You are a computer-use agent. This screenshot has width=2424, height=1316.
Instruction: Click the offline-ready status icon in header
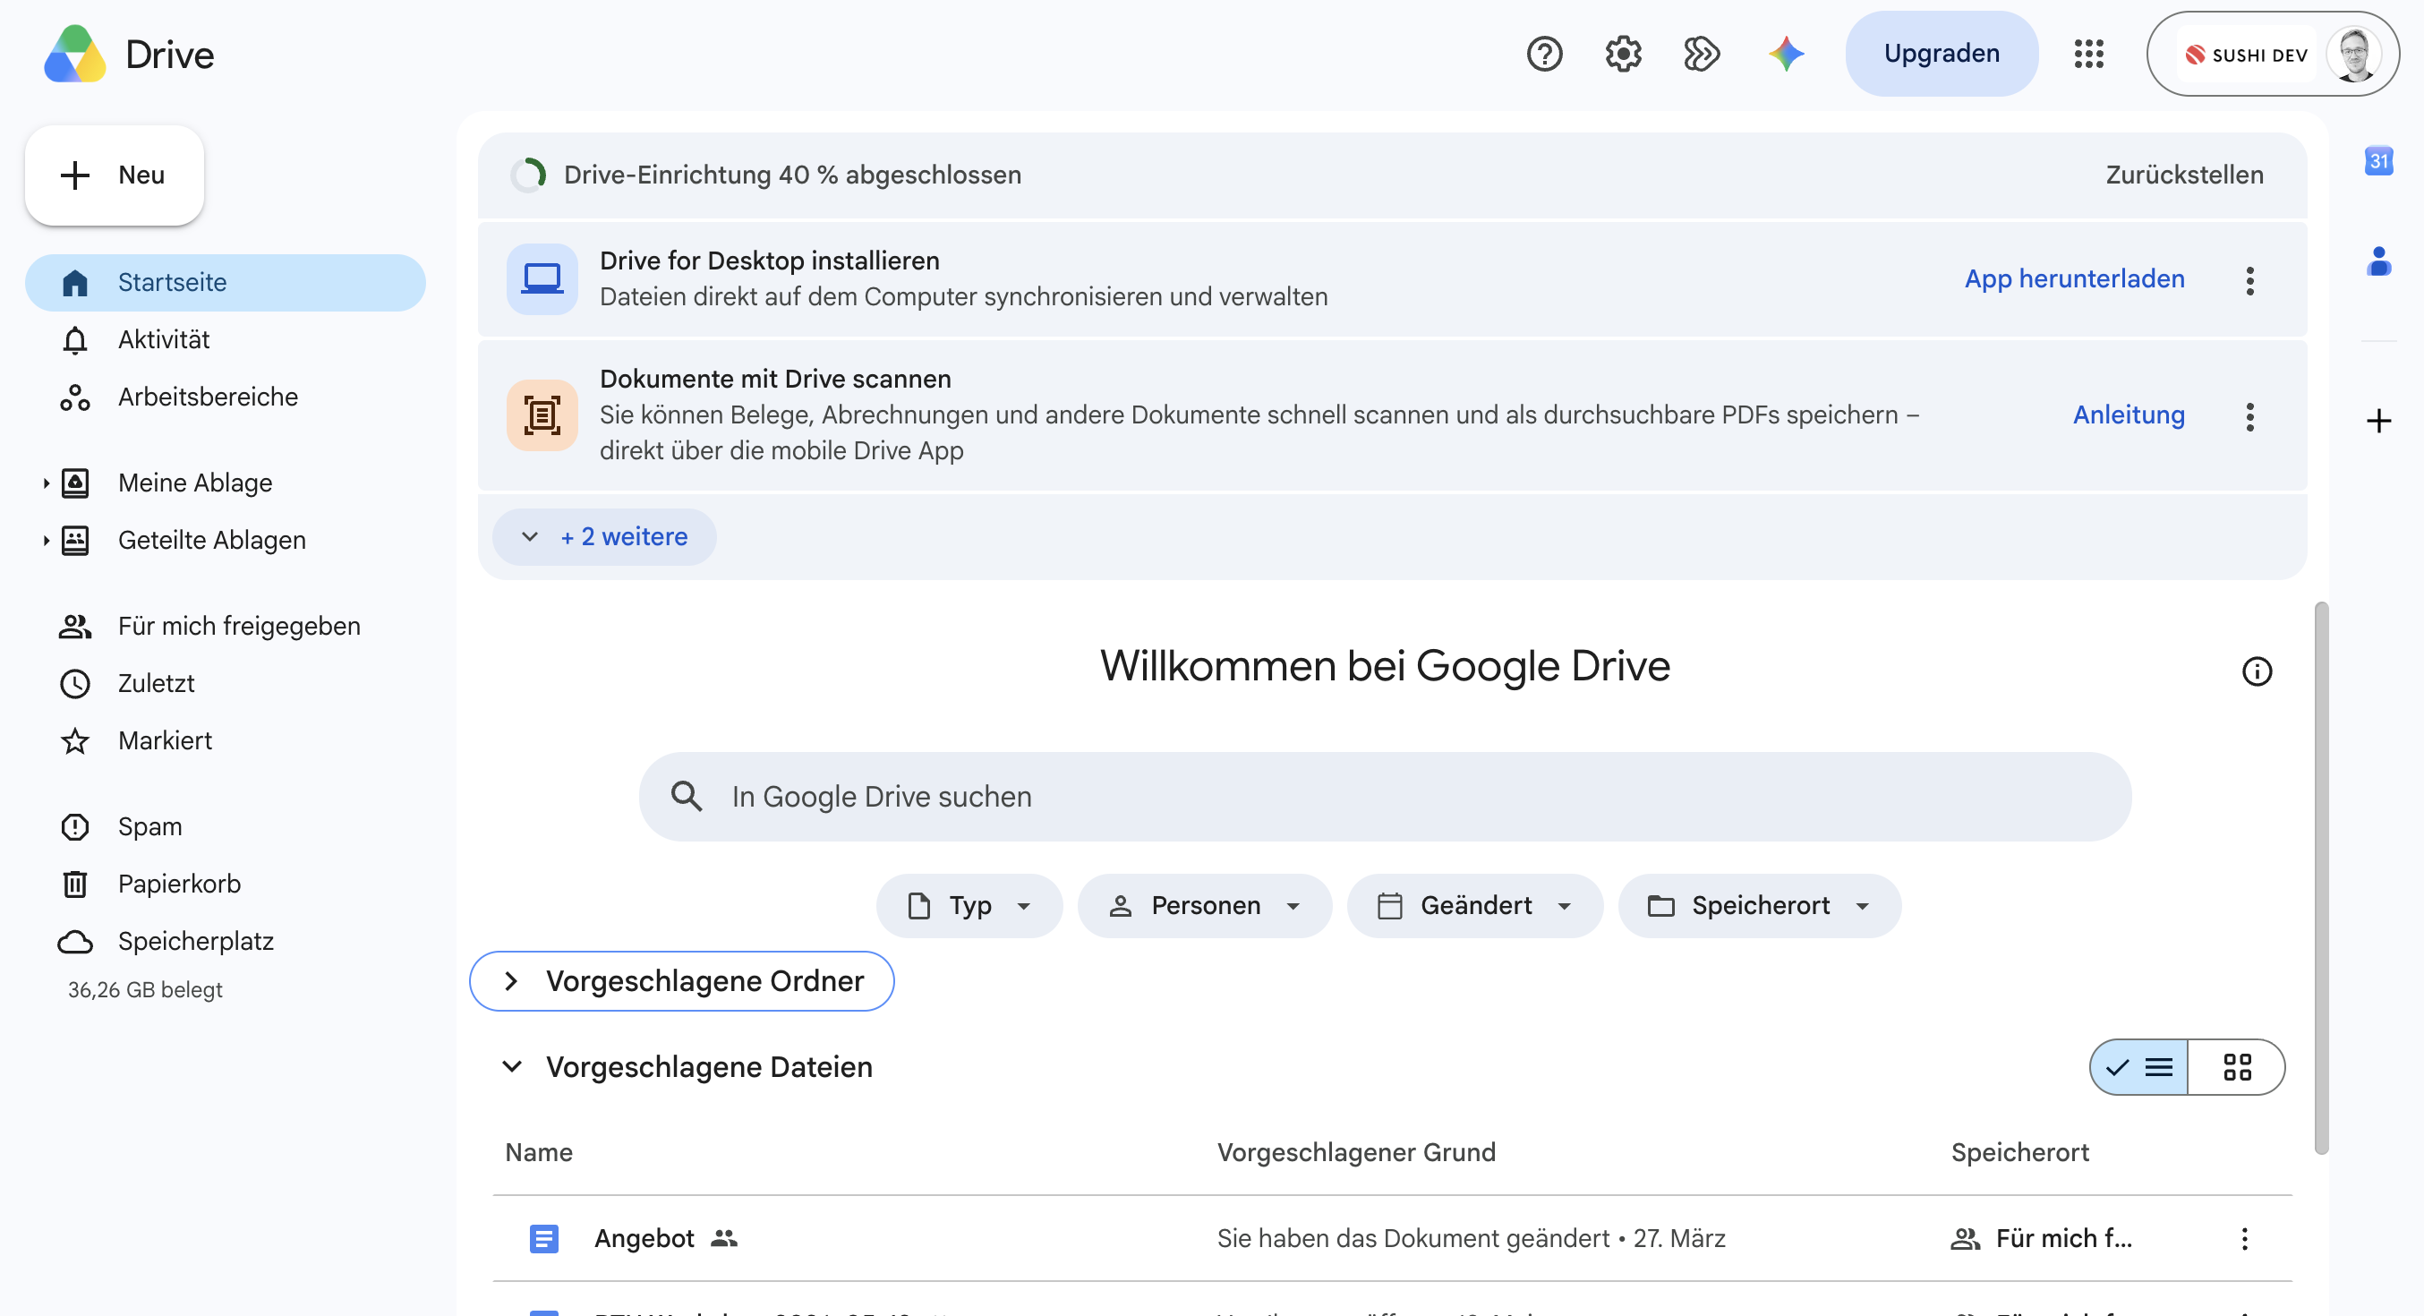point(1702,54)
